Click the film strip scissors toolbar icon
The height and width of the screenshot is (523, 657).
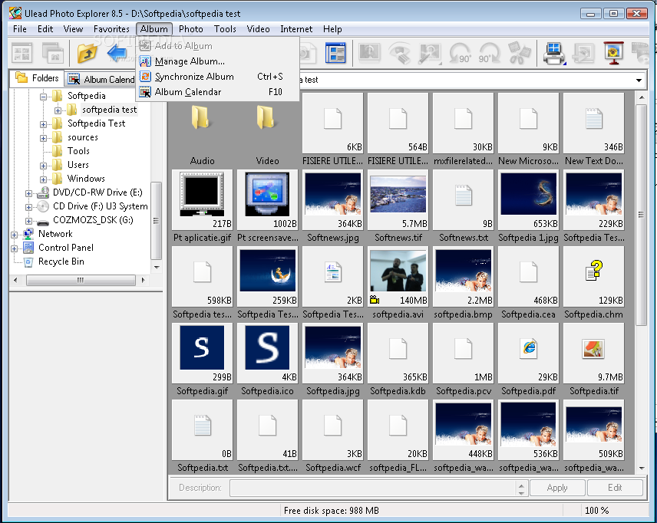pos(520,54)
